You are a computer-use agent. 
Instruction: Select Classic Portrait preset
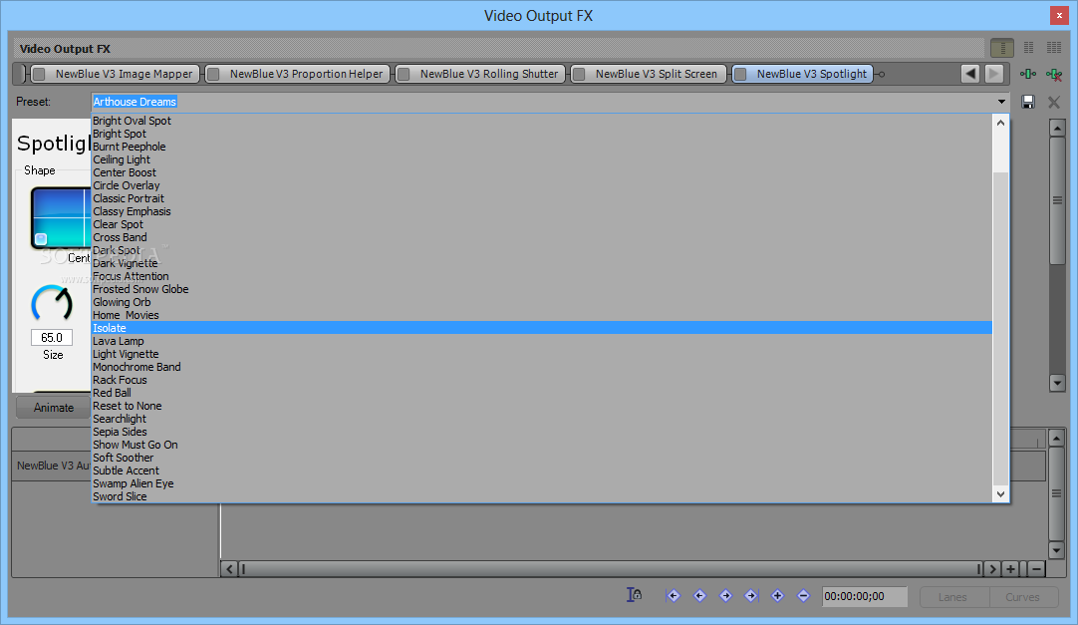pos(542,198)
